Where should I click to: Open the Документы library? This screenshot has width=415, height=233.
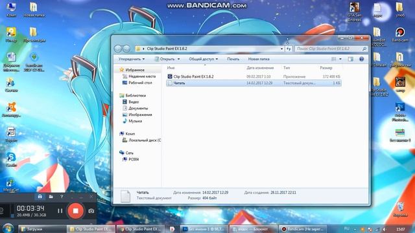pyautogui.click(x=138, y=108)
